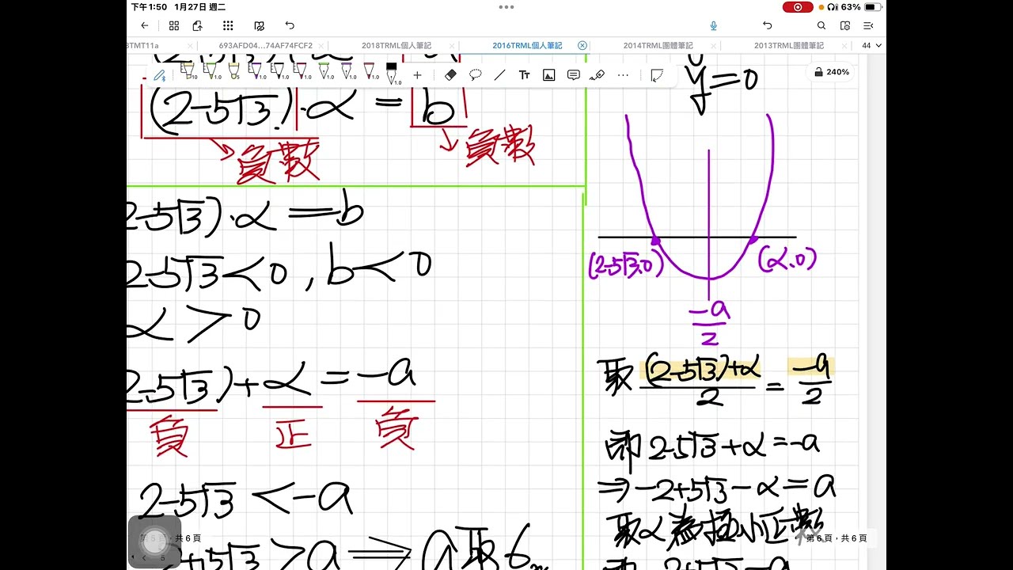The width and height of the screenshot is (1013, 570).
Task: Toggle the Bluetooth stylus icon
Action: point(160,75)
